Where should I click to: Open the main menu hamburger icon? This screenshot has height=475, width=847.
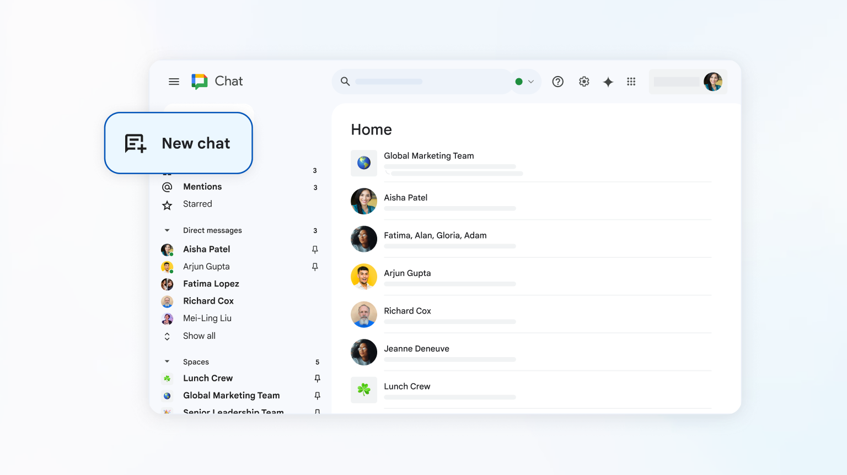tap(174, 82)
